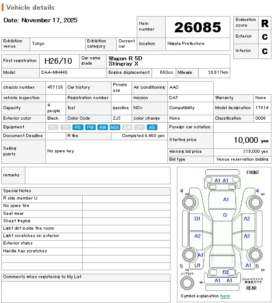Click the AB airbag equipment badge
This screenshot has width=274, height=303.
click(x=152, y=127)
